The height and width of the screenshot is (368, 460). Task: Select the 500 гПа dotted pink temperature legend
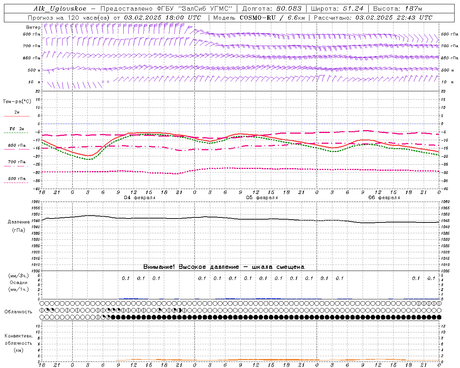(x=17, y=179)
